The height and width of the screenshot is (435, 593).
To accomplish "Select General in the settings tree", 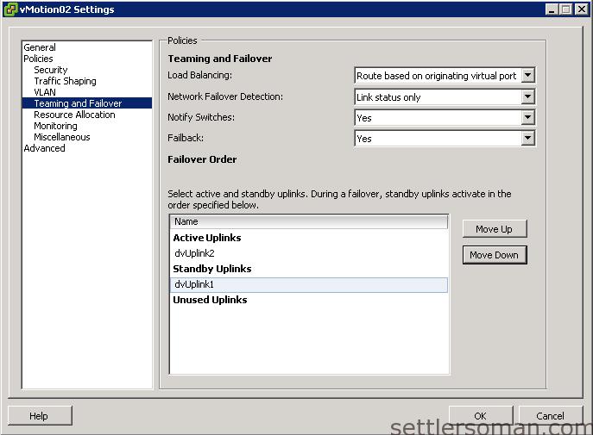I will point(40,47).
